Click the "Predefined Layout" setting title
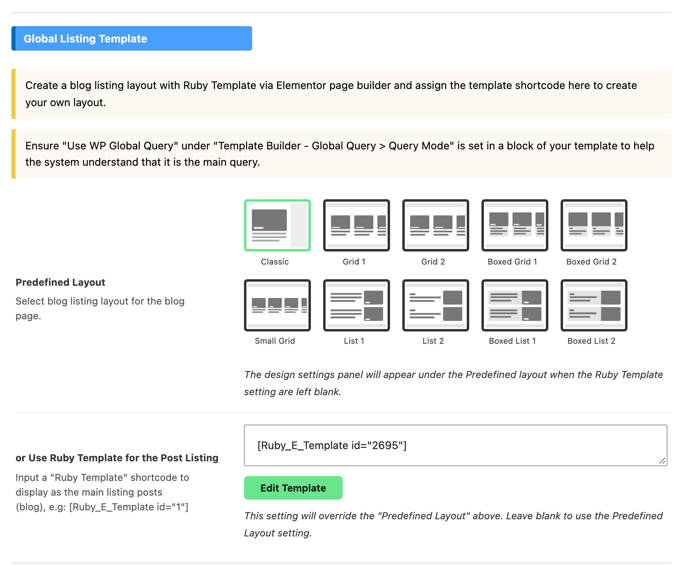Viewport: 683px width, 565px height. 60,282
